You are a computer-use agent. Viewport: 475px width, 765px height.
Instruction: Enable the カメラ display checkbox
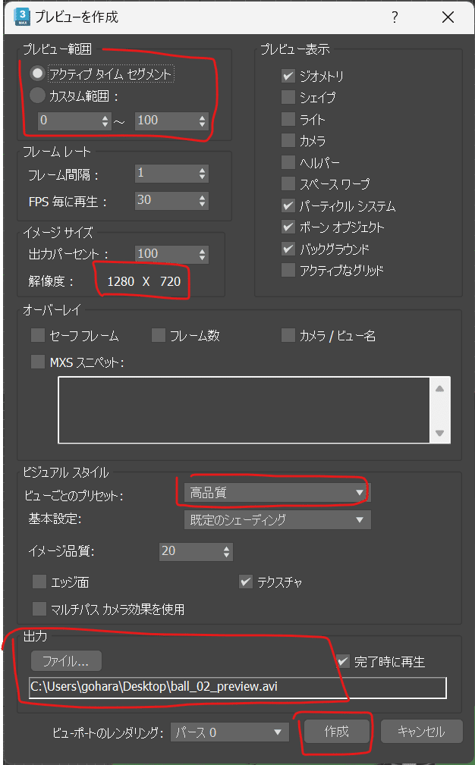(x=288, y=140)
